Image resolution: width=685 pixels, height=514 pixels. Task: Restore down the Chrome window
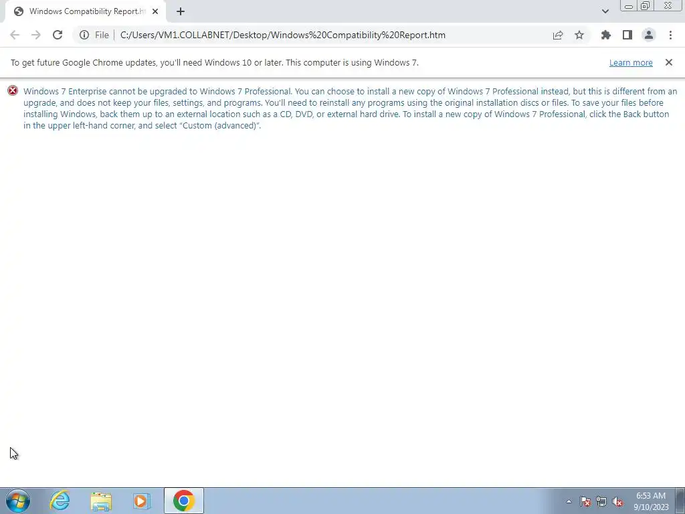pos(645,6)
